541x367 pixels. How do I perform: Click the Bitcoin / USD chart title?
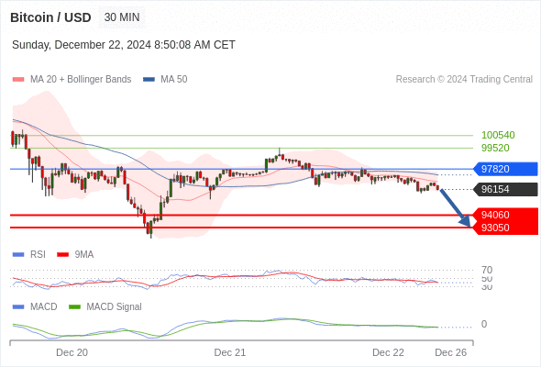click(x=50, y=17)
